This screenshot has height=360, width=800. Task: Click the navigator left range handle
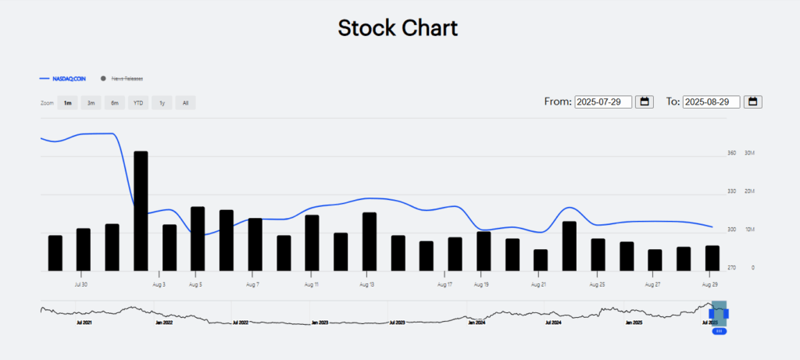(712, 314)
